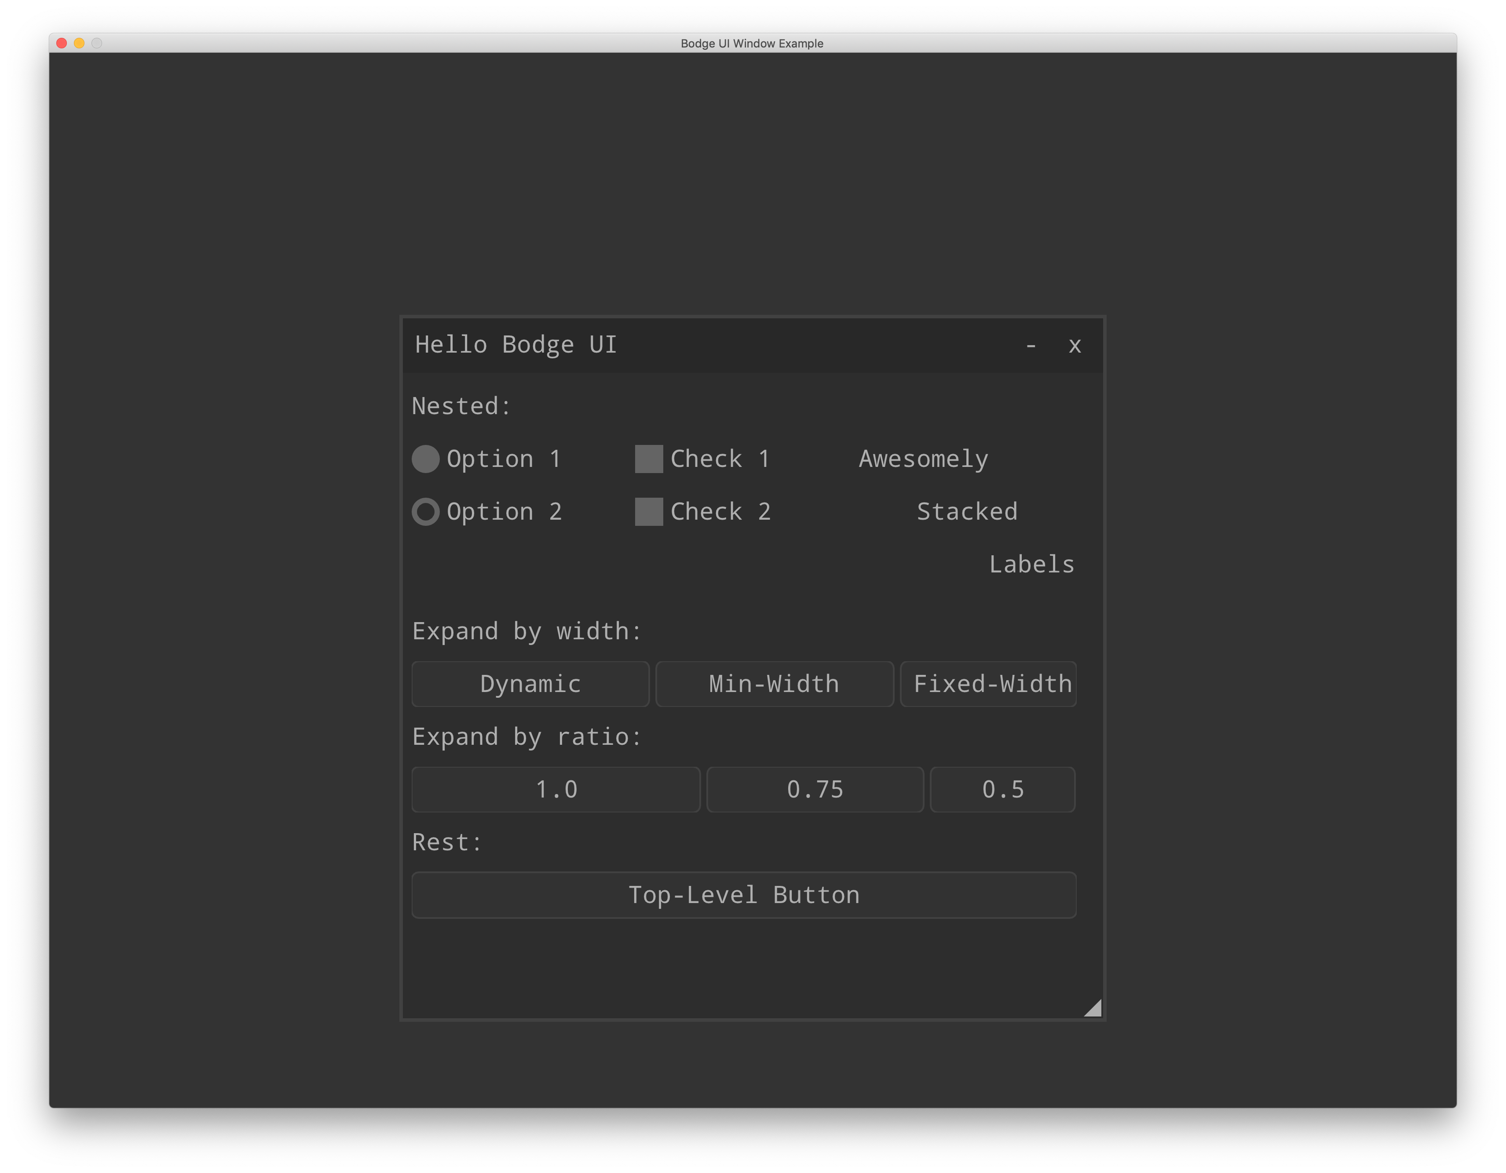This screenshot has width=1506, height=1173.
Task: Click the Hello Bodge UI title bar
Action: pos(753,345)
